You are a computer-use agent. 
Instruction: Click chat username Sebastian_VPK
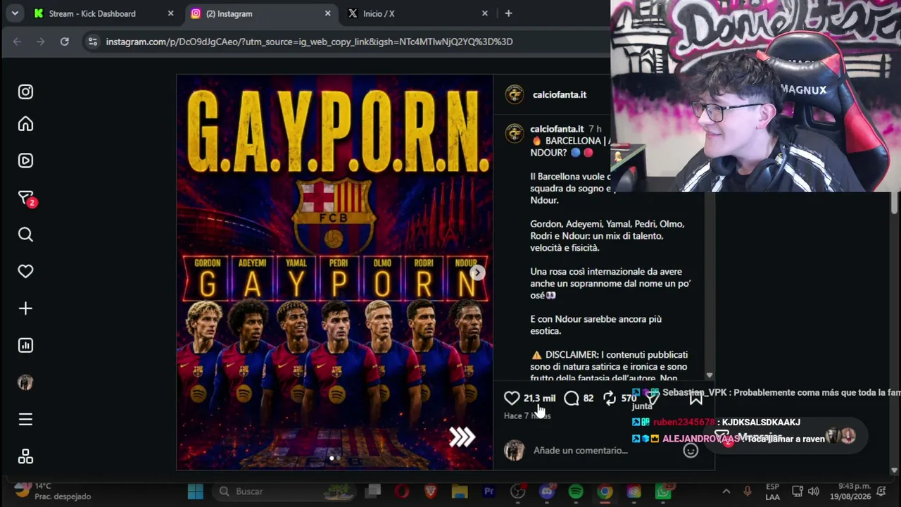[694, 392]
